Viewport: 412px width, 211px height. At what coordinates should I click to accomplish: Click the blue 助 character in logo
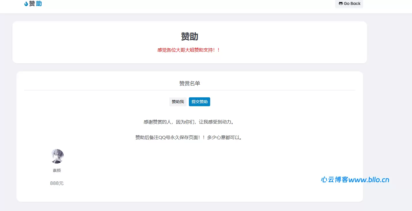pos(39,4)
